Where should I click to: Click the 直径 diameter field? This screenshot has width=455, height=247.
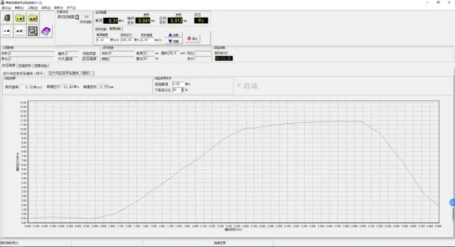pyautogui.click(x=148, y=58)
